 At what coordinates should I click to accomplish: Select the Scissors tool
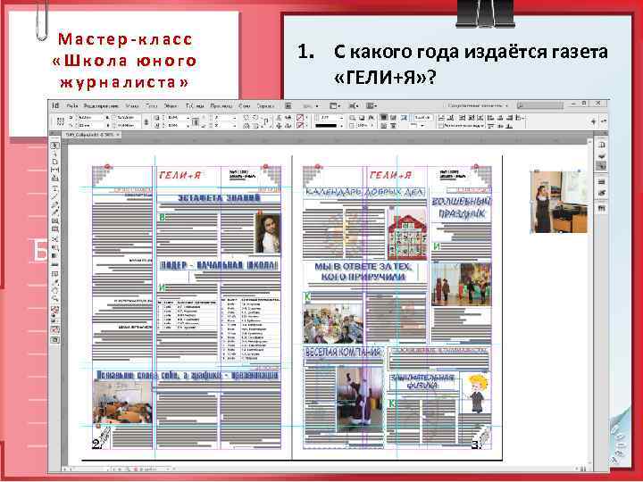tap(54, 239)
